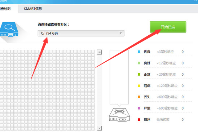Click the scroll down arrow beside grid
Viewport: 198px width, 133px height.
tap(100, 128)
